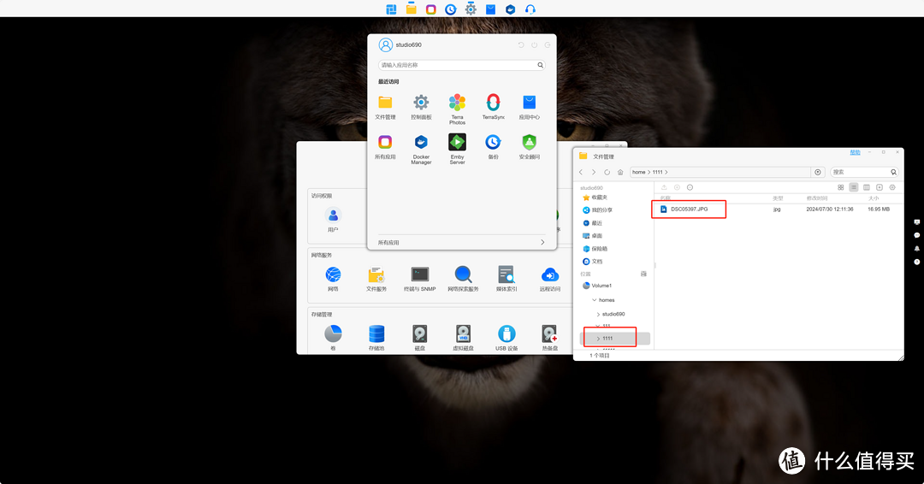Expand the studio690 folder tree node

[598, 314]
